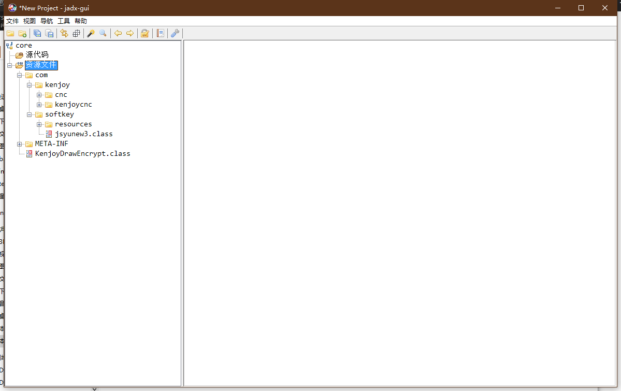Expand the kenjoycnc folder node
The height and width of the screenshot is (391, 621).
39,105
